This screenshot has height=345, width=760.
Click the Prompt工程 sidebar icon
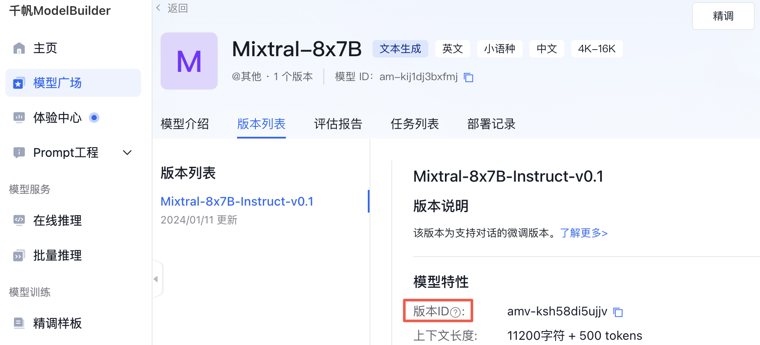19,152
